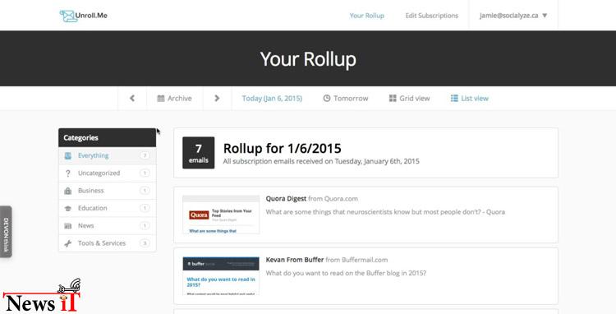Viewport: 616px width, 314px height.
Task: Switch to Tomorrow's rollup
Action: click(346, 99)
